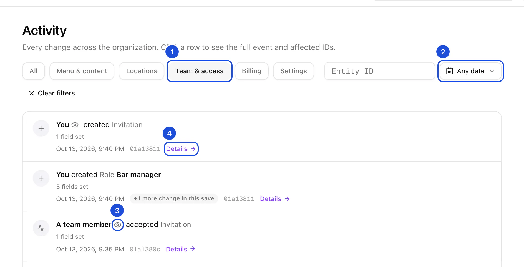Open Details for Role Bar manager event

[x=275, y=199]
